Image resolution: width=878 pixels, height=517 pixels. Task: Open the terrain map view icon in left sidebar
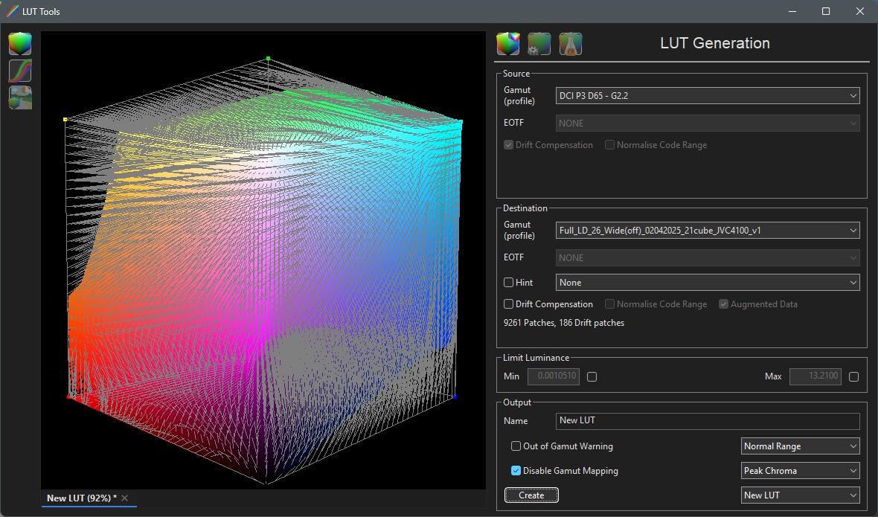20,98
